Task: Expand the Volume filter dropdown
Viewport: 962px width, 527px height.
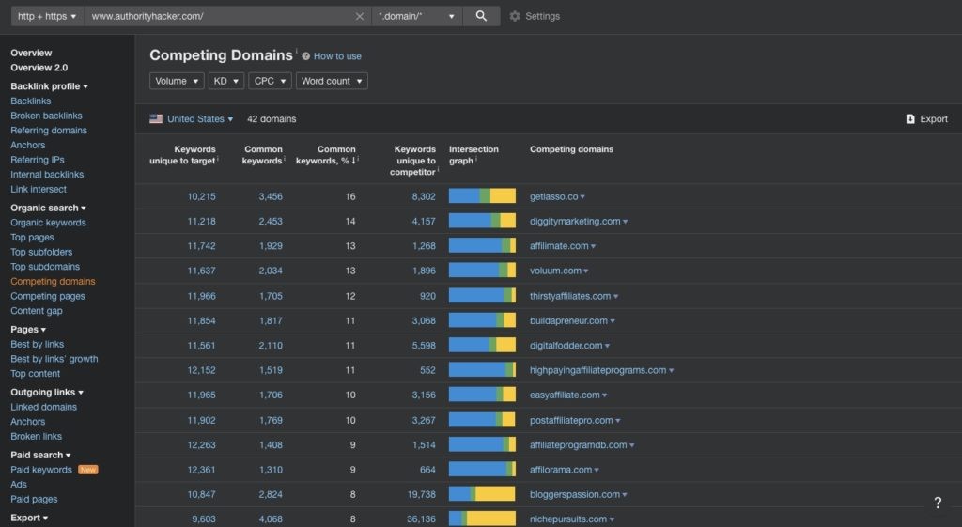Action: (177, 81)
